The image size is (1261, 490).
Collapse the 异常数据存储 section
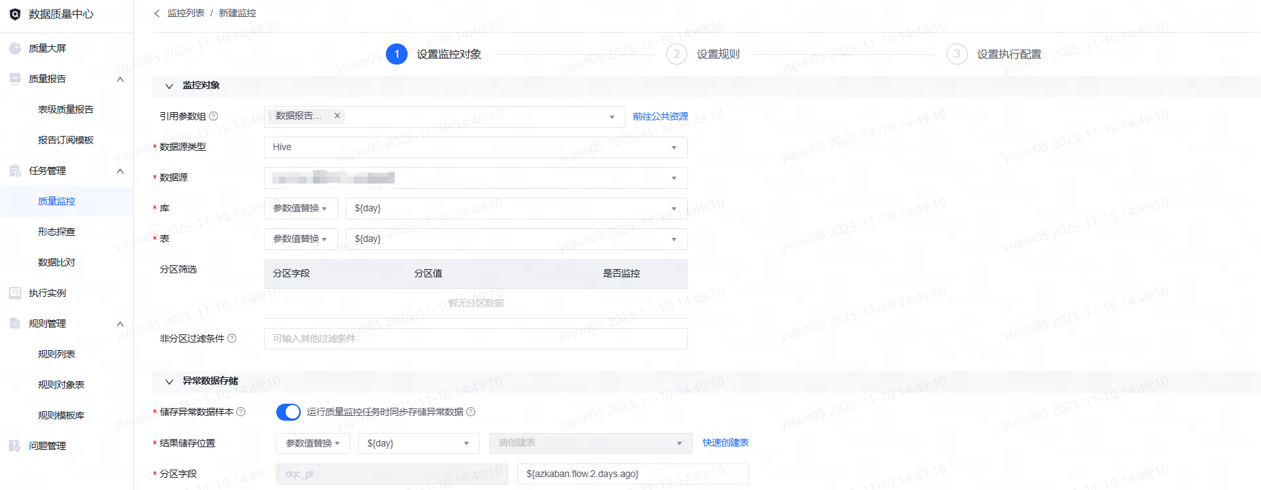[169, 381]
